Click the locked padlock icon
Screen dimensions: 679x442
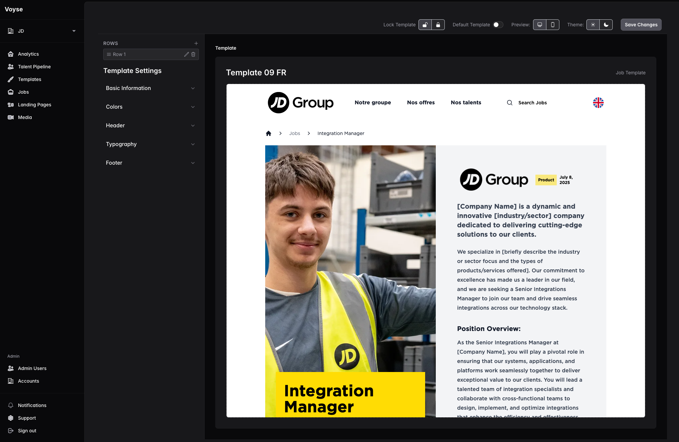438,25
